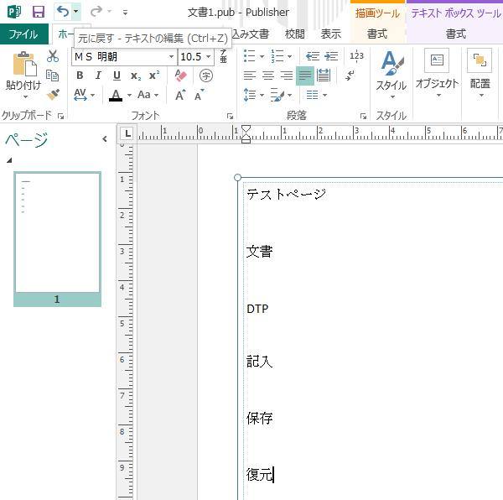This screenshot has width=503, height=500.
Task: Click the enclosed character 字 icon
Action: coord(206,76)
